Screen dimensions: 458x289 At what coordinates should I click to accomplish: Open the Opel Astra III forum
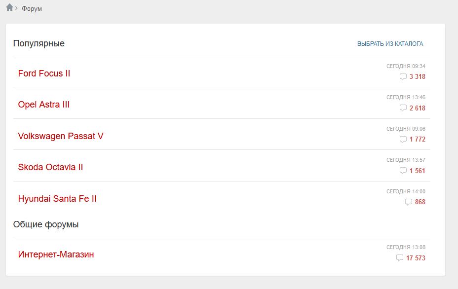click(x=44, y=105)
